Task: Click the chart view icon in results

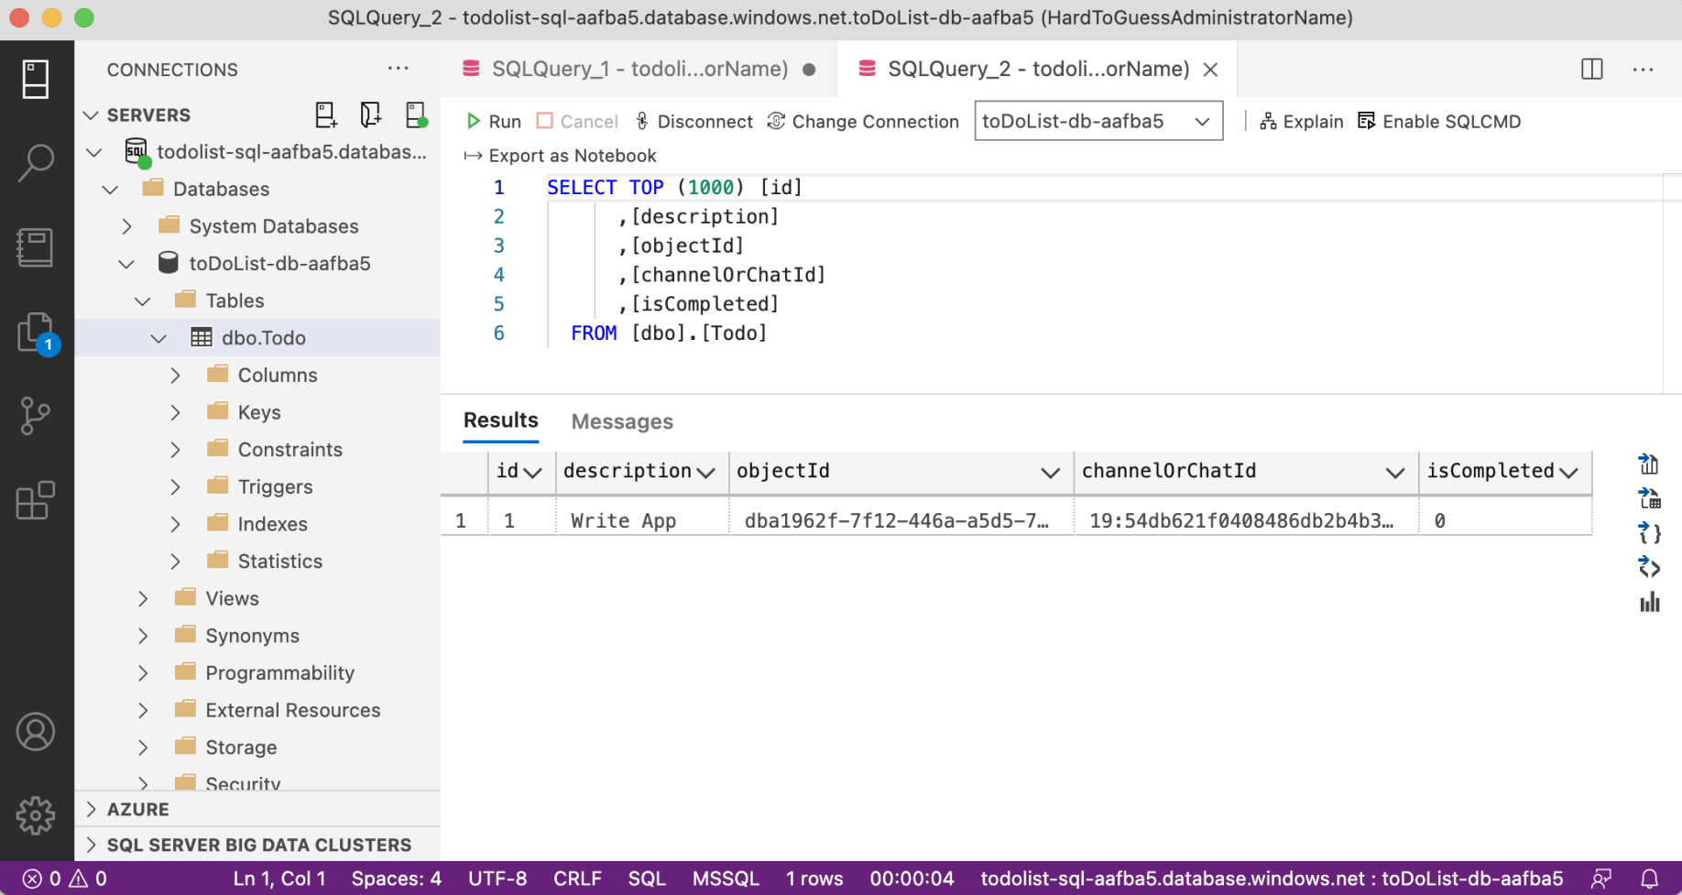Action: point(1649,603)
